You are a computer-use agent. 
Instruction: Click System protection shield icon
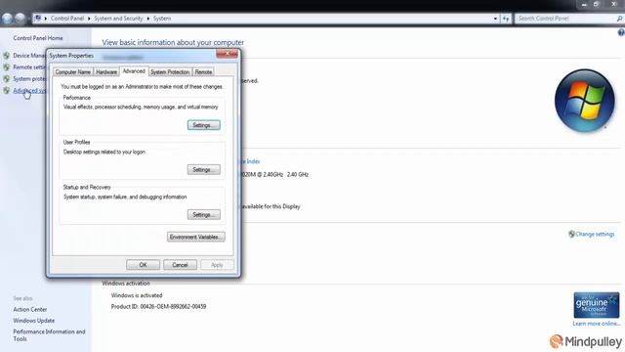point(7,78)
